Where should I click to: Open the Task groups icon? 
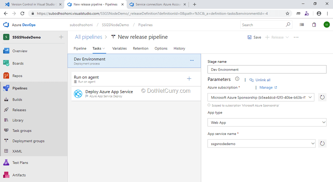tap(6, 130)
